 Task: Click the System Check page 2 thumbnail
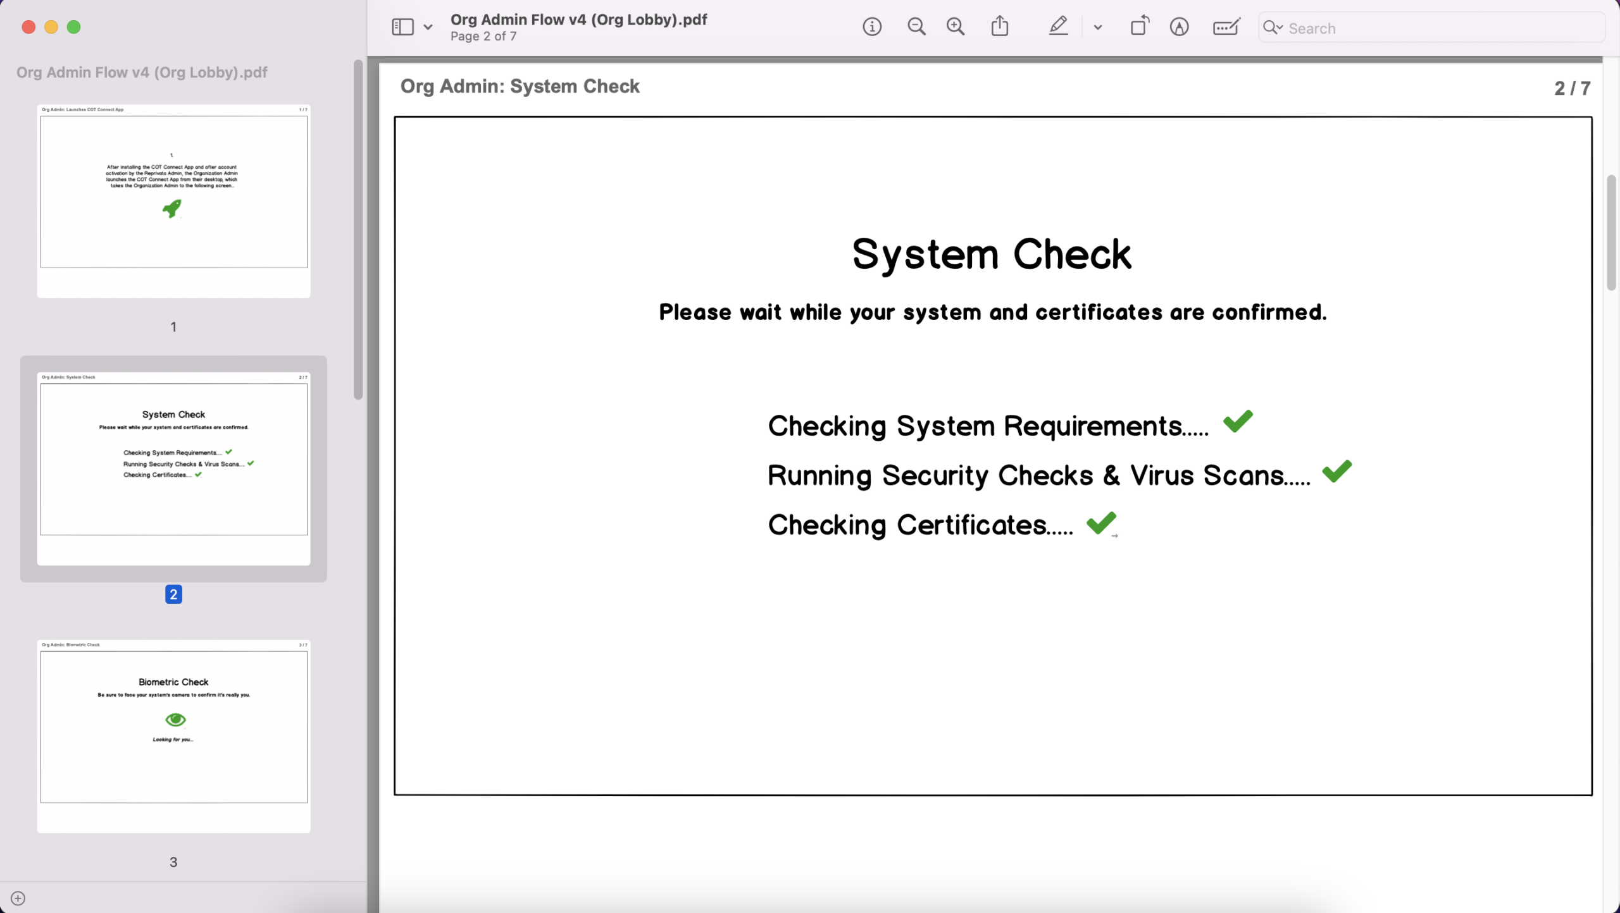[173, 468]
